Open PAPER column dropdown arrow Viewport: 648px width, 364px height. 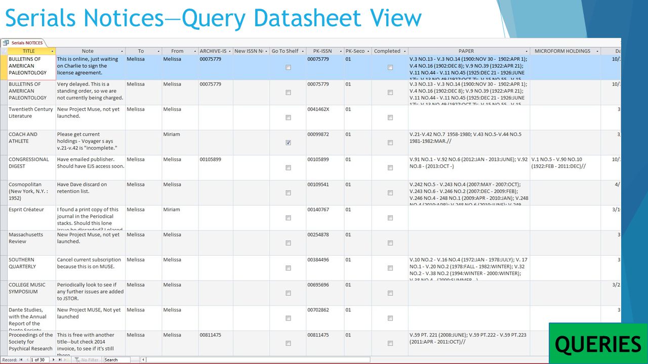(526, 51)
